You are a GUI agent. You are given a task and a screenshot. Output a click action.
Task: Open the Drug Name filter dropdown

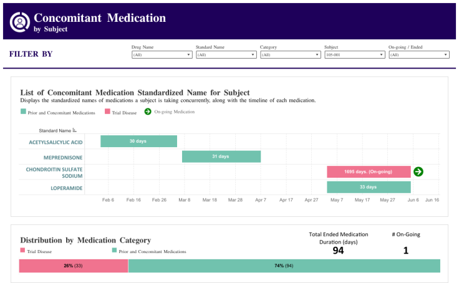(x=162, y=55)
